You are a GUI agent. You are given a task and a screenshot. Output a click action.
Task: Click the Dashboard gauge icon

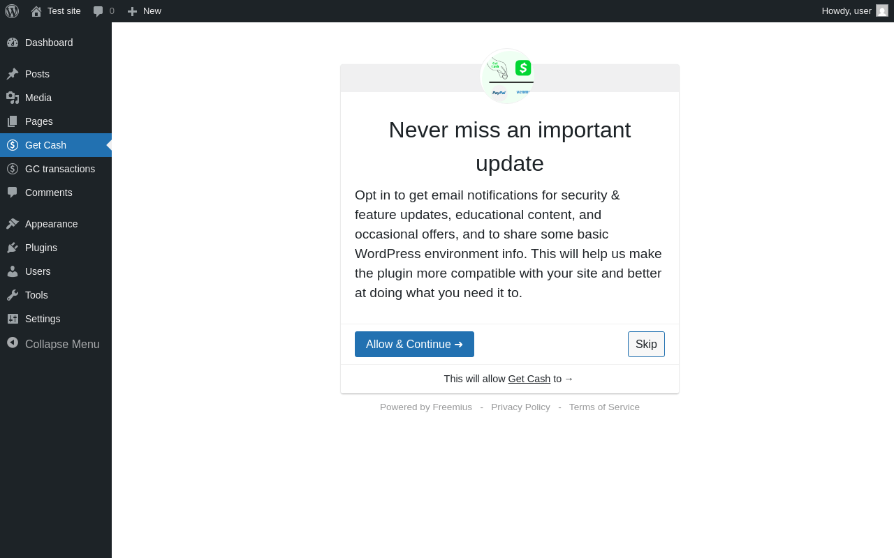click(13, 43)
